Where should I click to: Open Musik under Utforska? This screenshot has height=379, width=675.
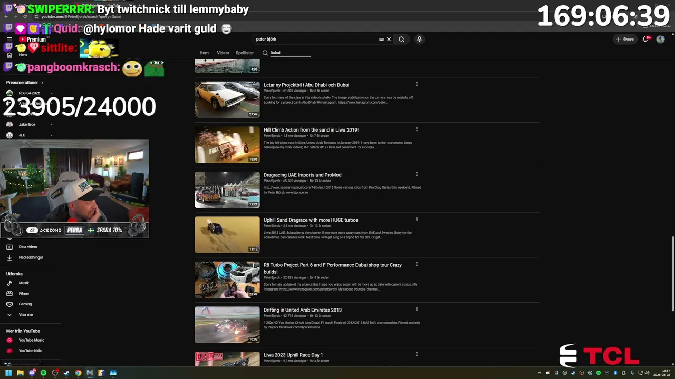pyautogui.click(x=24, y=283)
